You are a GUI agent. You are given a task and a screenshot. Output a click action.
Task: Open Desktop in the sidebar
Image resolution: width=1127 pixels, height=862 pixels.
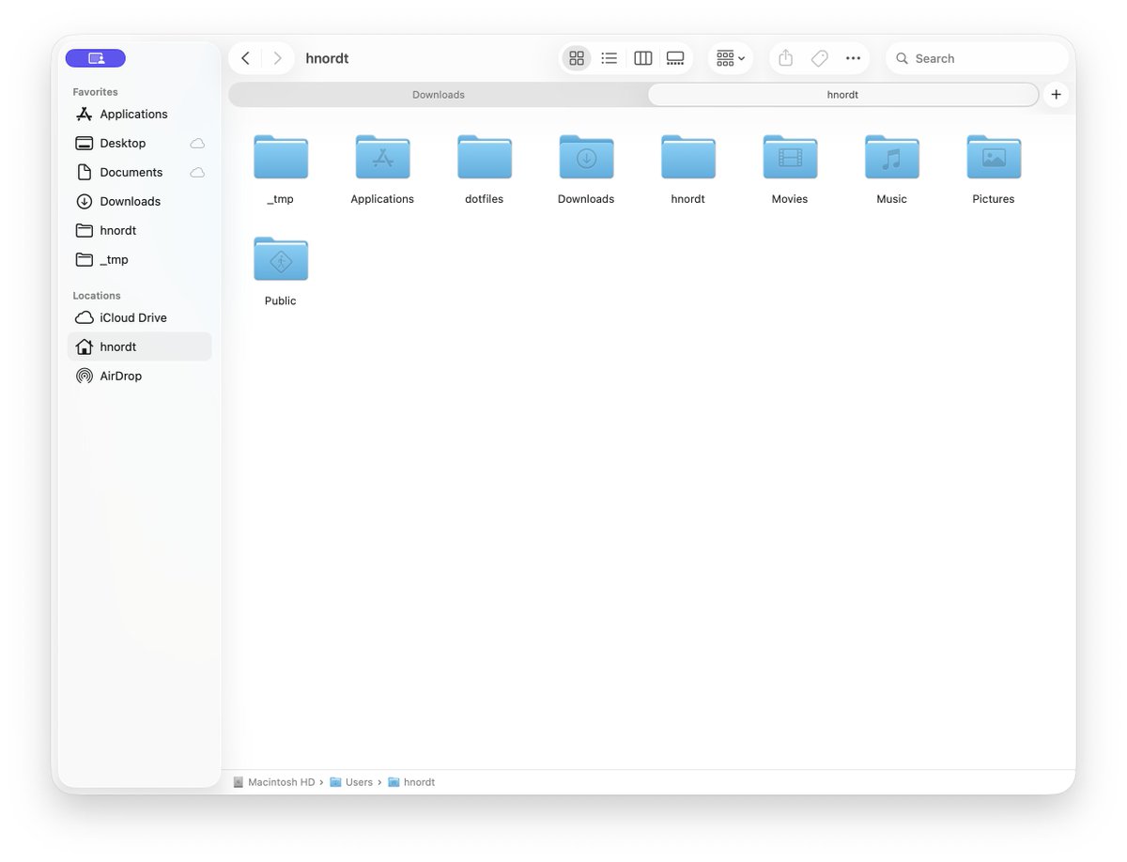[x=139, y=143]
